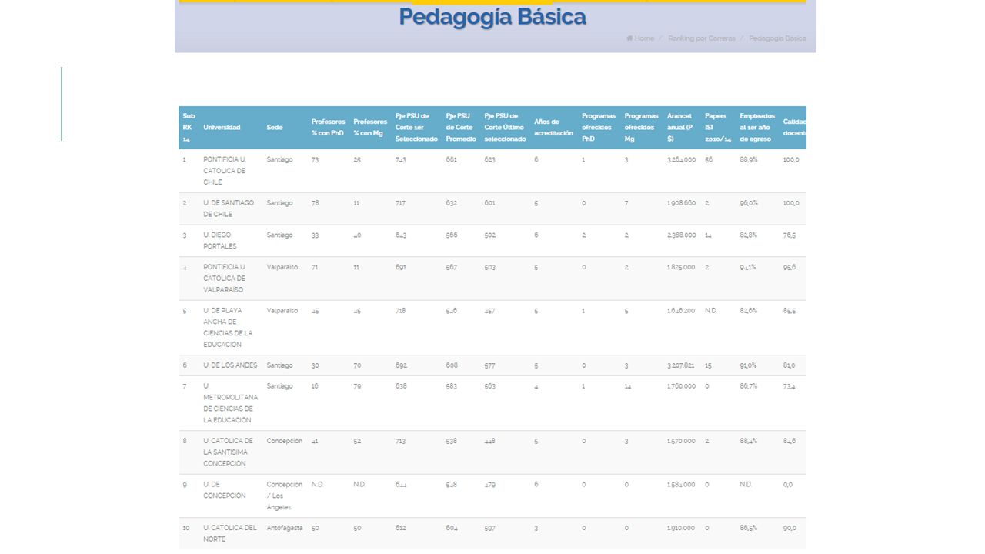985x554 pixels.
Task: Click the arancel value 1.908.660
Action: (681, 203)
